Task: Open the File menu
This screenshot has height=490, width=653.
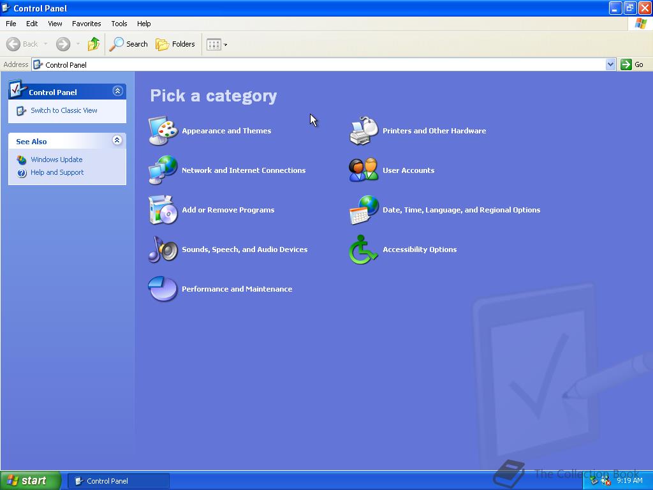Action: (x=11, y=24)
